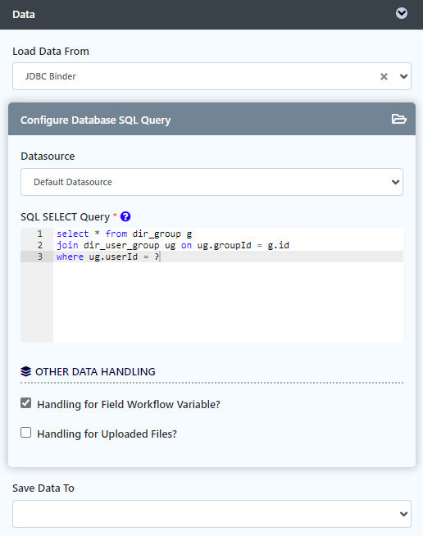Click line 1 of the SQL editor
The height and width of the screenshot is (536, 423).
124,234
